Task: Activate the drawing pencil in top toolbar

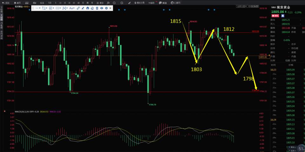Action: pos(129,3)
